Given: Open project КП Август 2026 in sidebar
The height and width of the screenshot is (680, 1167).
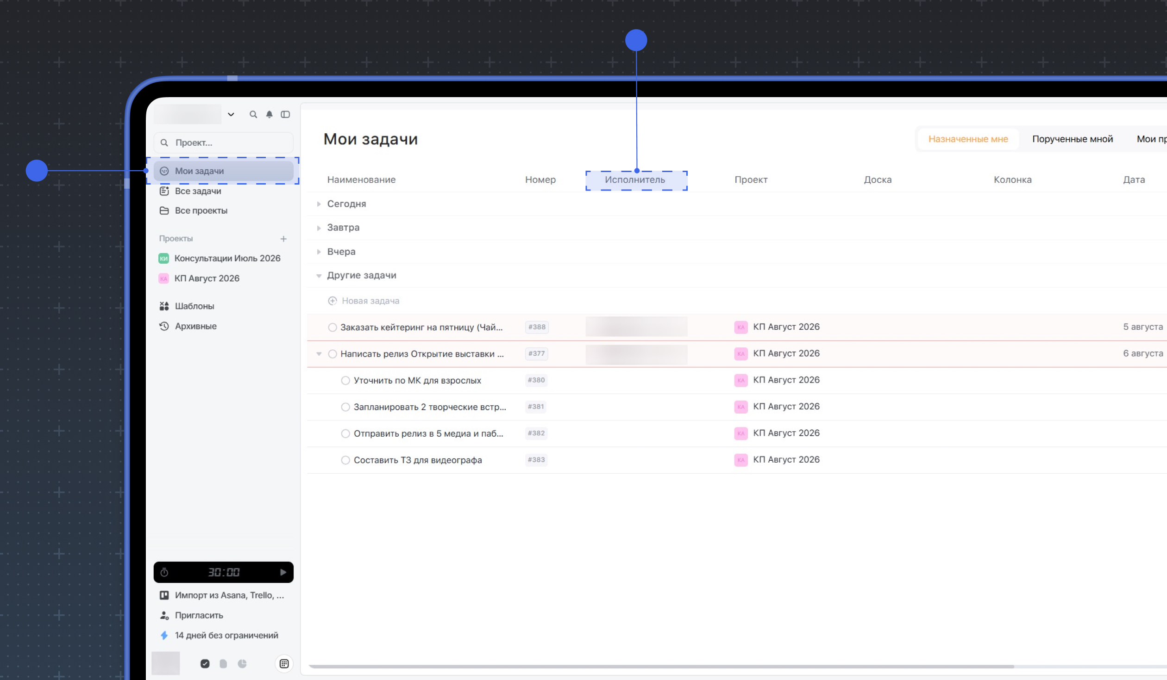Looking at the screenshot, I should [207, 278].
